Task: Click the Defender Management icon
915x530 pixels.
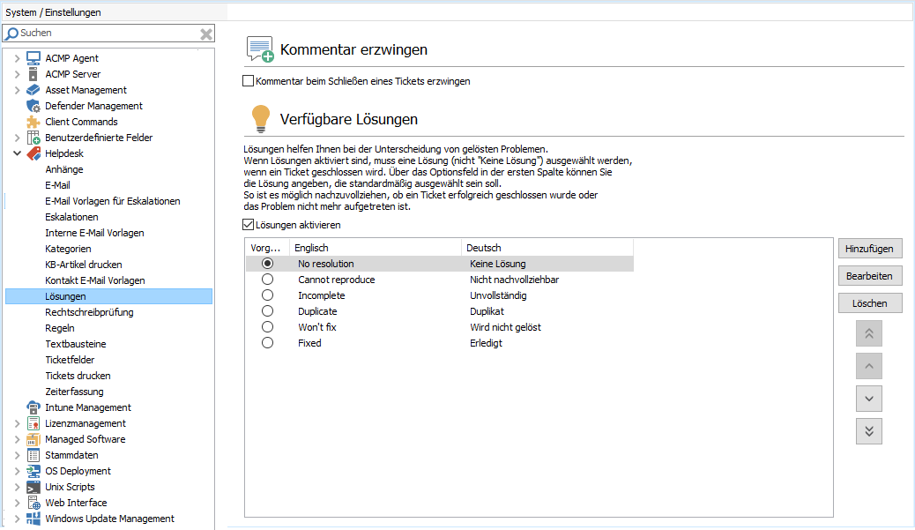Action: (33, 106)
